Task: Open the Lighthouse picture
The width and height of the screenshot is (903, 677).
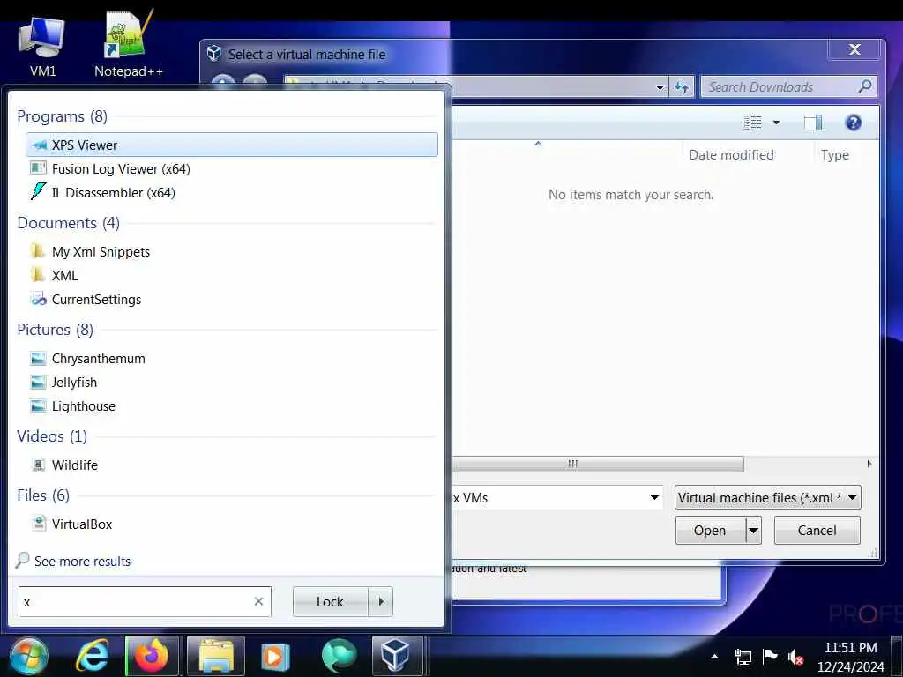Action: (232, 405)
